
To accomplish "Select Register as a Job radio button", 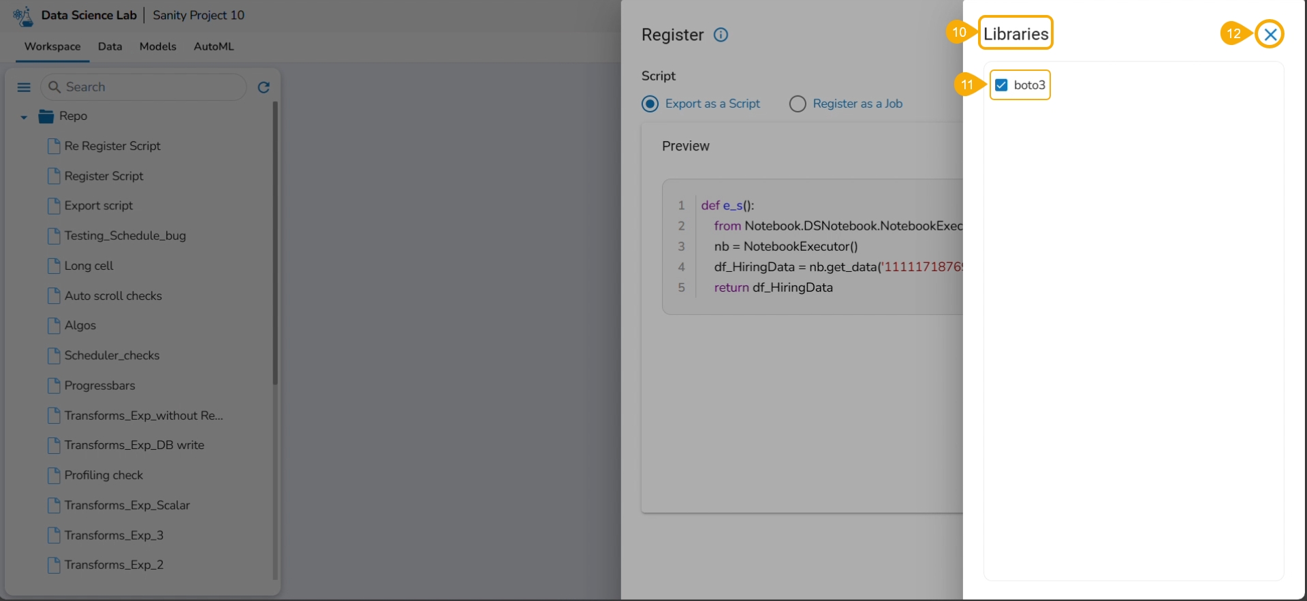I will tap(798, 104).
